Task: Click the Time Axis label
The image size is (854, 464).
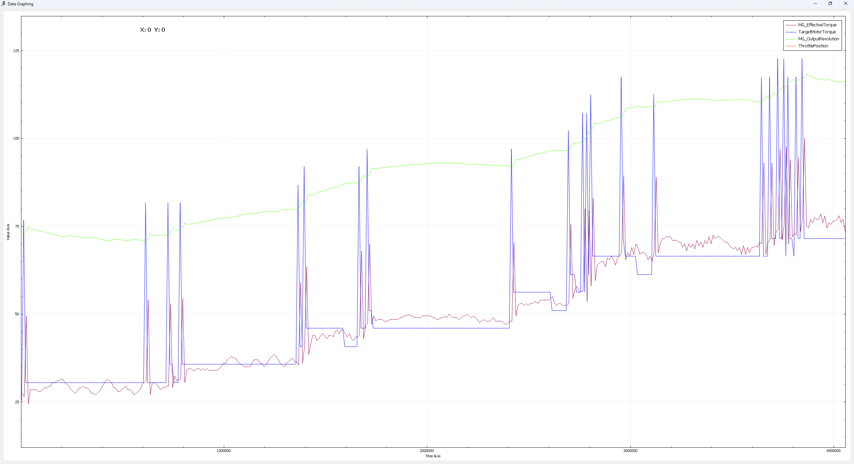Action: pos(433,456)
